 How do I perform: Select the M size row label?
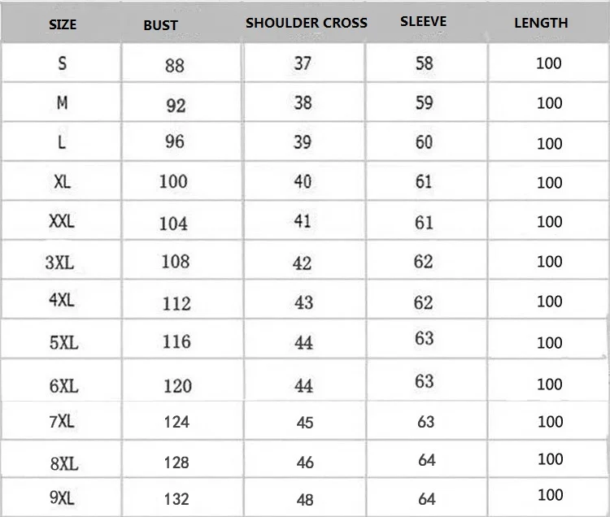coord(63,102)
